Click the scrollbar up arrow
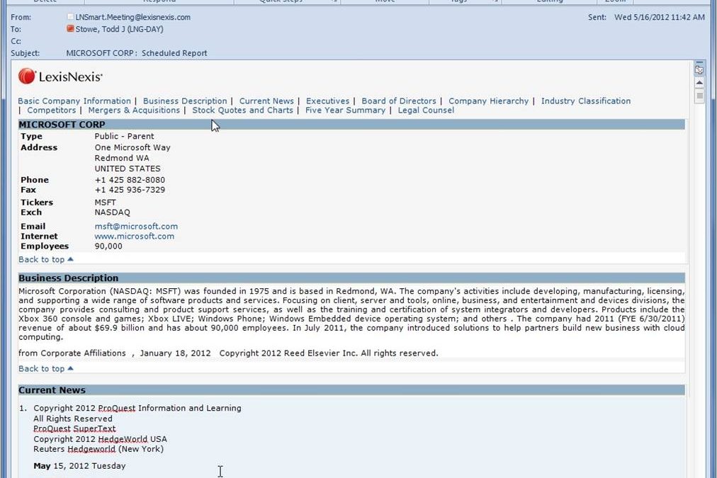The height and width of the screenshot is (478, 717). coord(699,83)
